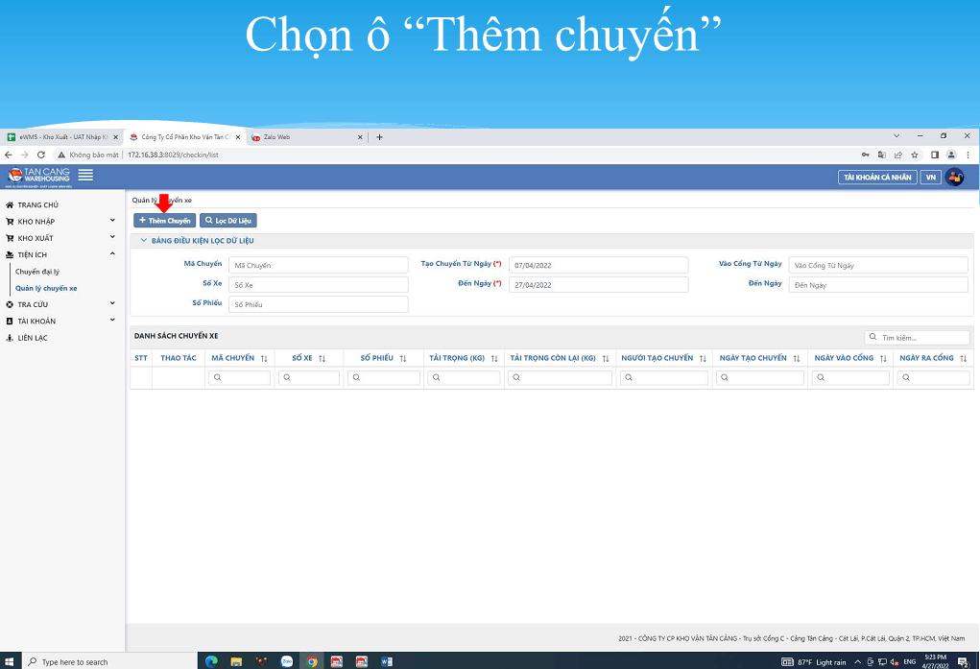980x669 pixels.
Task: Expand the KHO XUẤT sidebar menu
Action: pyautogui.click(x=60, y=238)
